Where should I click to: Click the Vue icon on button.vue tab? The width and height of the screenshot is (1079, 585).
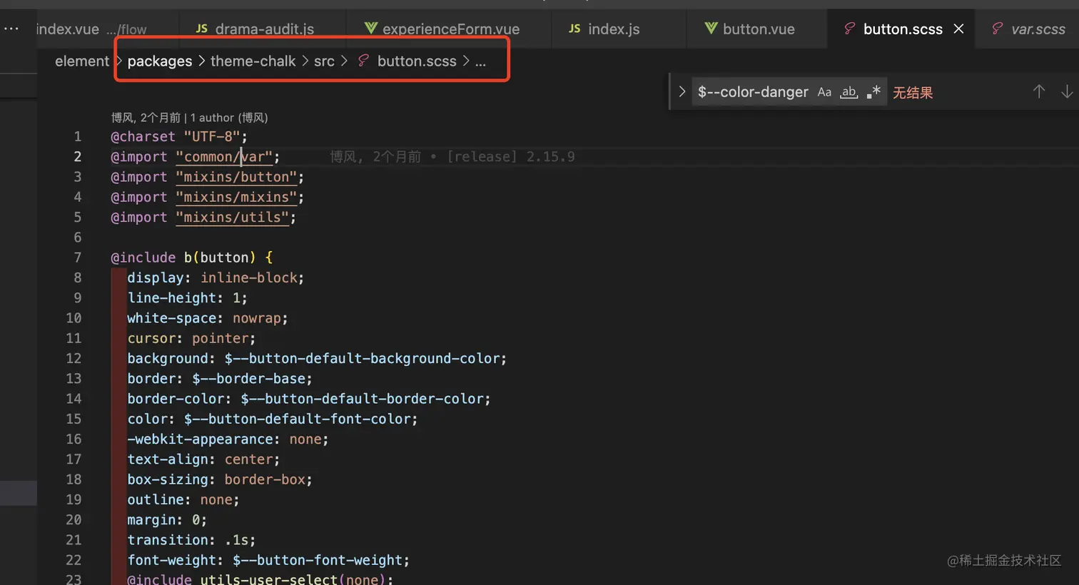point(711,29)
